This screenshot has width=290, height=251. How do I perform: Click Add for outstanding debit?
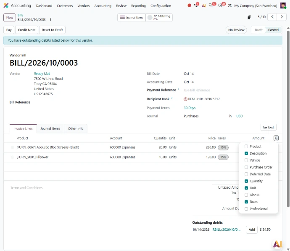coord(252,230)
